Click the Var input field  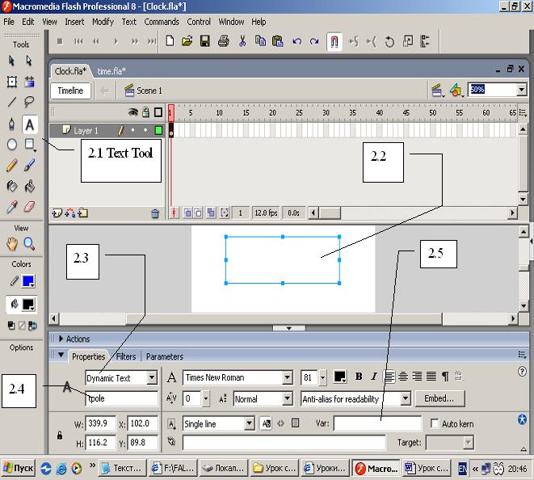(x=377, y=423)
